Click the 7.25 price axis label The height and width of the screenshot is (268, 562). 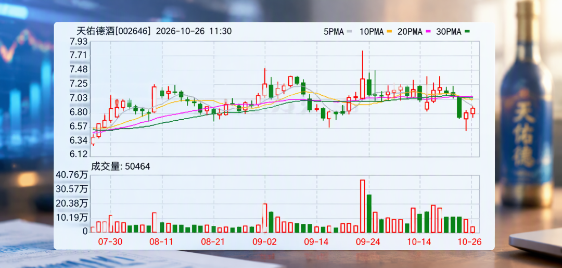(79, 84)
